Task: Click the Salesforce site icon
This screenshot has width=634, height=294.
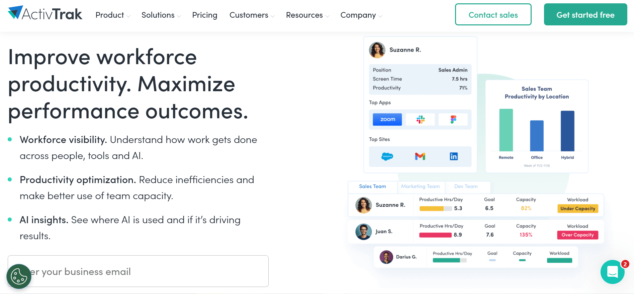Action: tap(387, 156)
